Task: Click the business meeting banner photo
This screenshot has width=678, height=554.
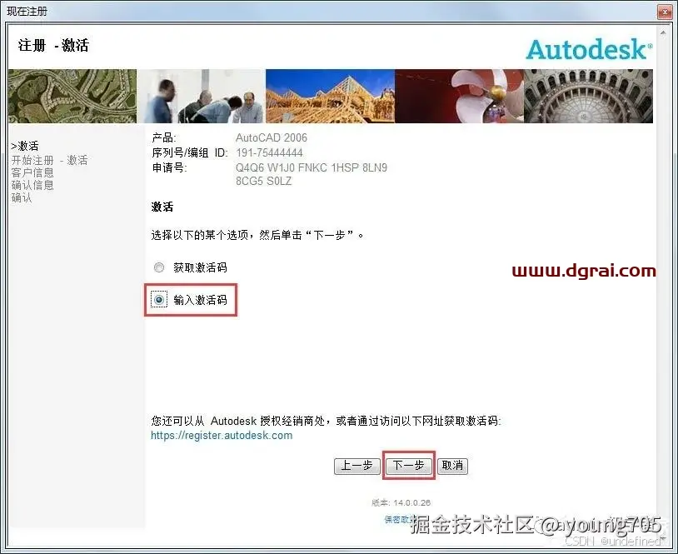Action: [x=200, y=94]
